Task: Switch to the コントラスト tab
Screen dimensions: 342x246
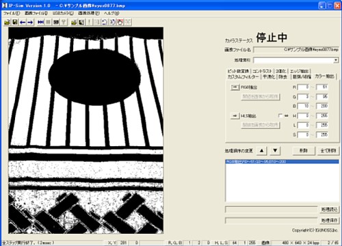Action: point(262,71)
